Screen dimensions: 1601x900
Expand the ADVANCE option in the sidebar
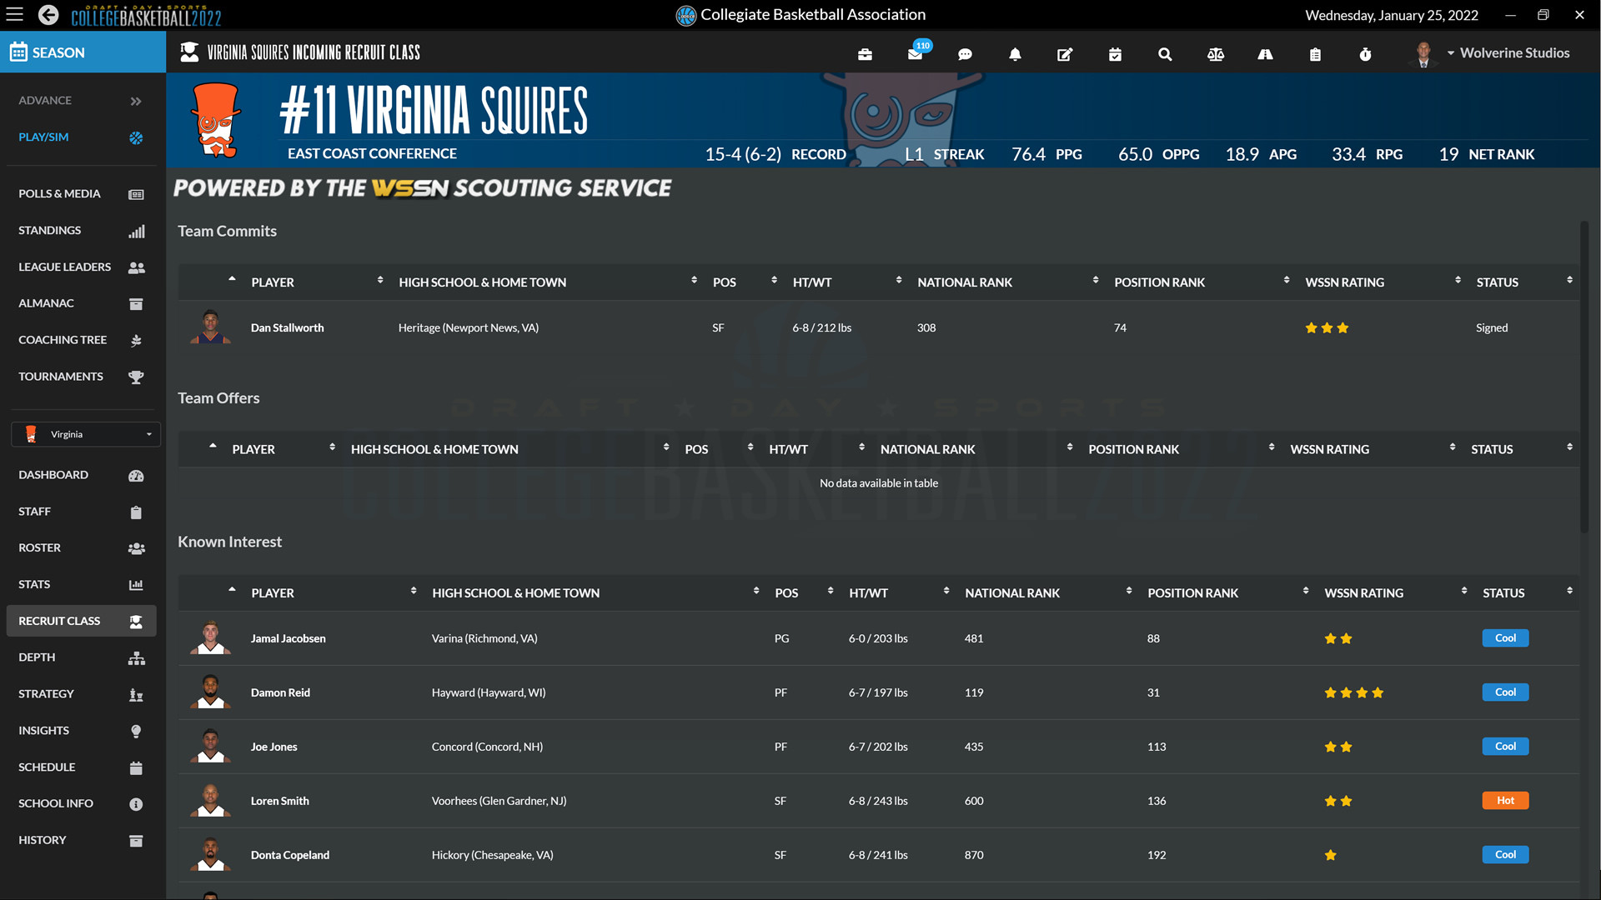pyautogui.click(x=79, y=100)
